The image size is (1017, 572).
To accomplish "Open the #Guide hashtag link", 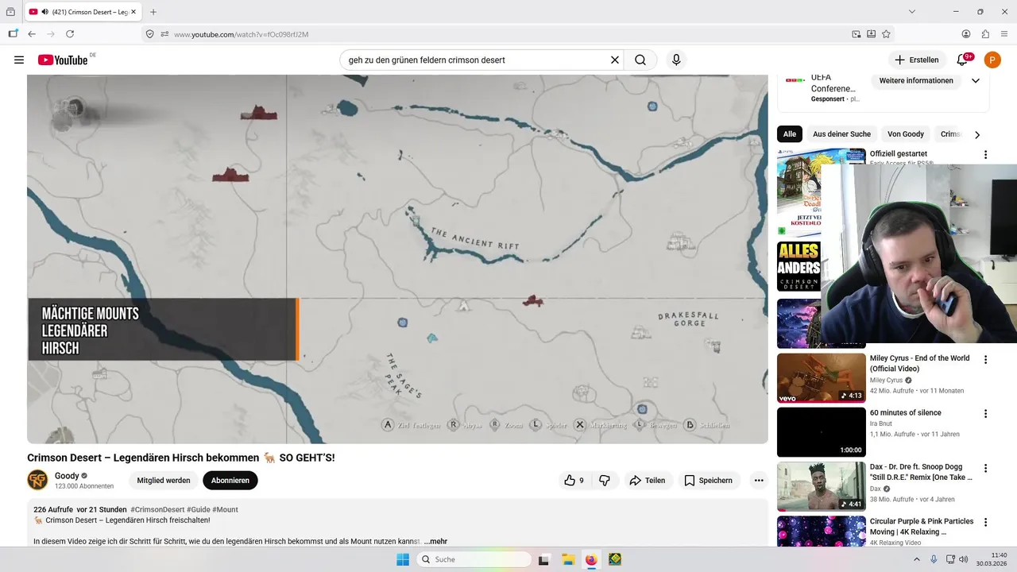I will point(199,509).
